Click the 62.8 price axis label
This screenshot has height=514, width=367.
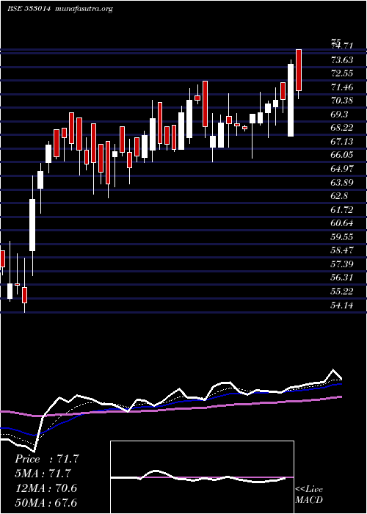[340, 196]
